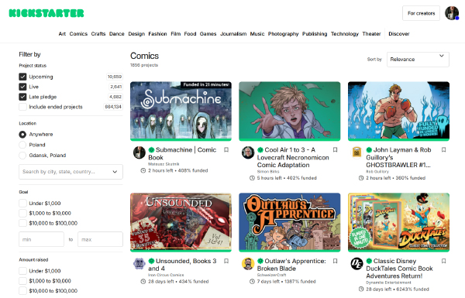Open Cool Air 1 to 3 title link
The height and width of the screenshot is (298, 465).
[293, 157]
